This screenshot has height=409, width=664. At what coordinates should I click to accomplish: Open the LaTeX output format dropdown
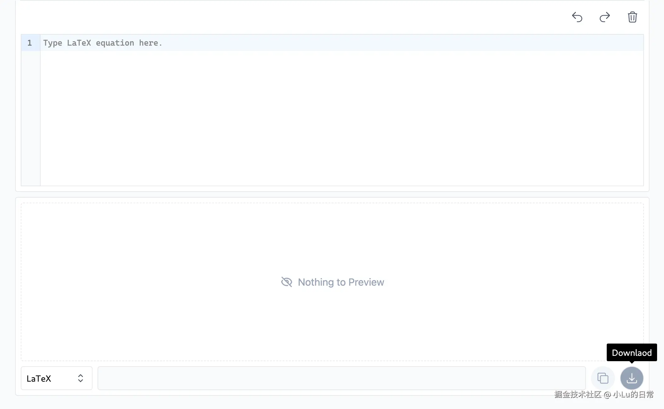click(57, 378)
